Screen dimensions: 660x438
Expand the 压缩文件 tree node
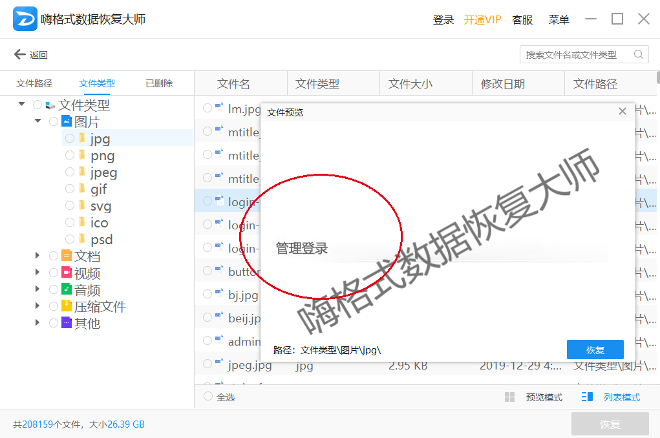(x=37, y=306)
